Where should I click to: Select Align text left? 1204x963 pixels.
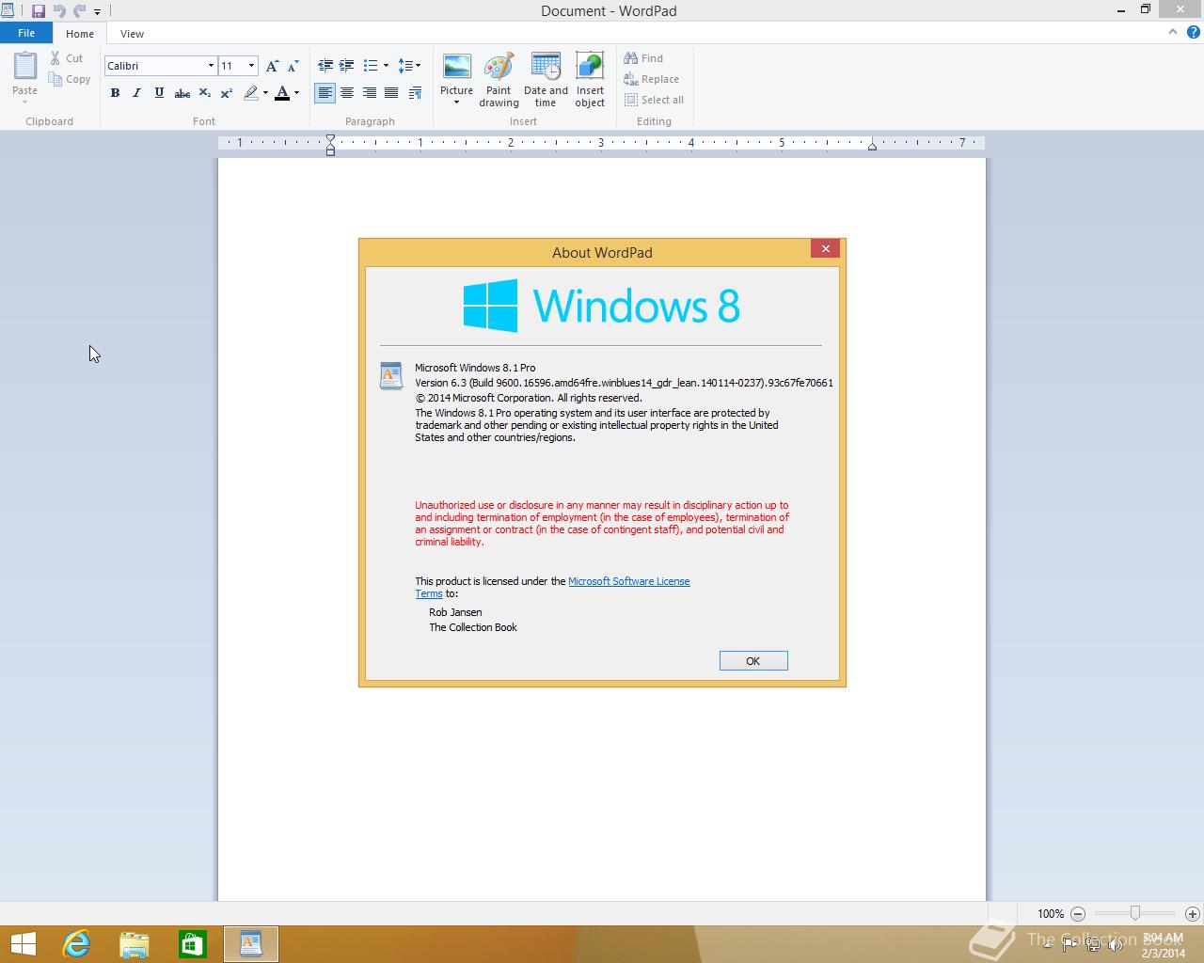[x=325, y=93]
